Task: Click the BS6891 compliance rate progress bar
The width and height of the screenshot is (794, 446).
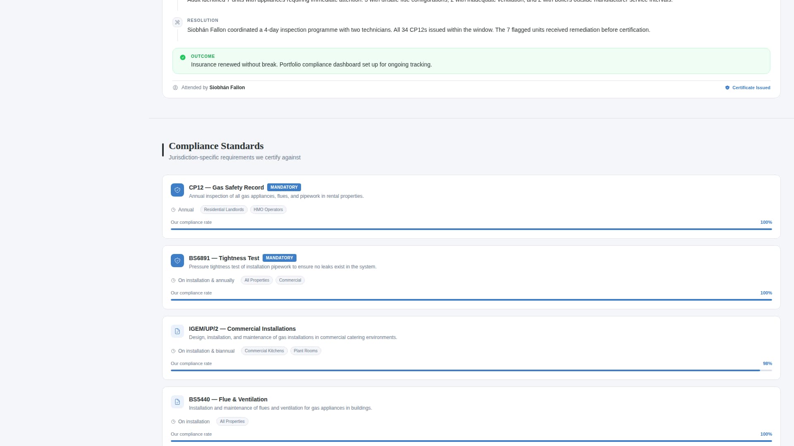Action: pos(471,300)
